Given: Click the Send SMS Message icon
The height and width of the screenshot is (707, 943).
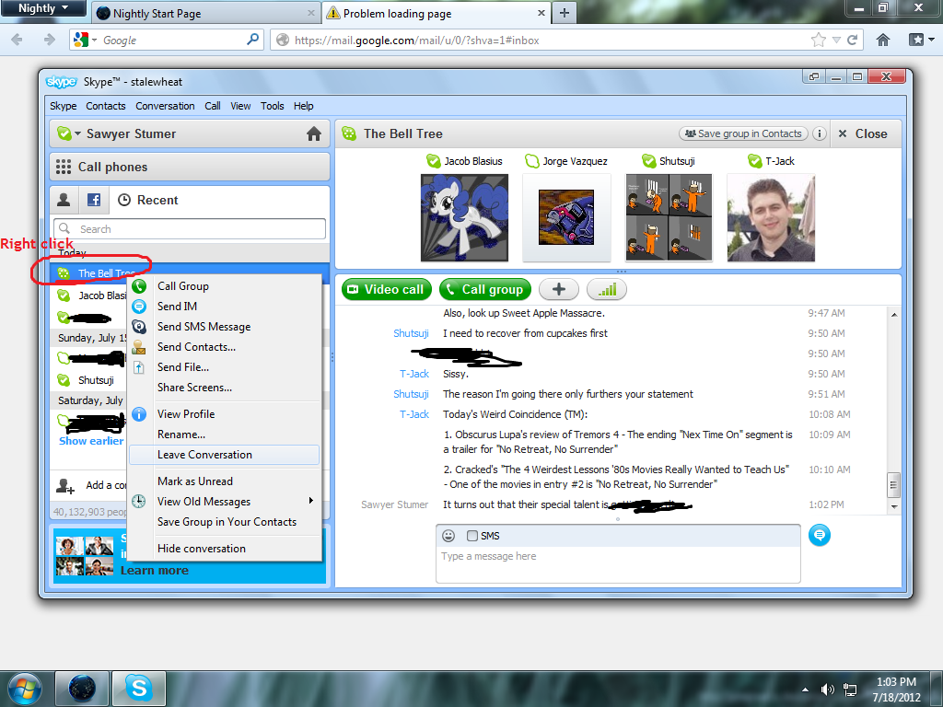Looking at the screenshot, I should pos(139,327).
